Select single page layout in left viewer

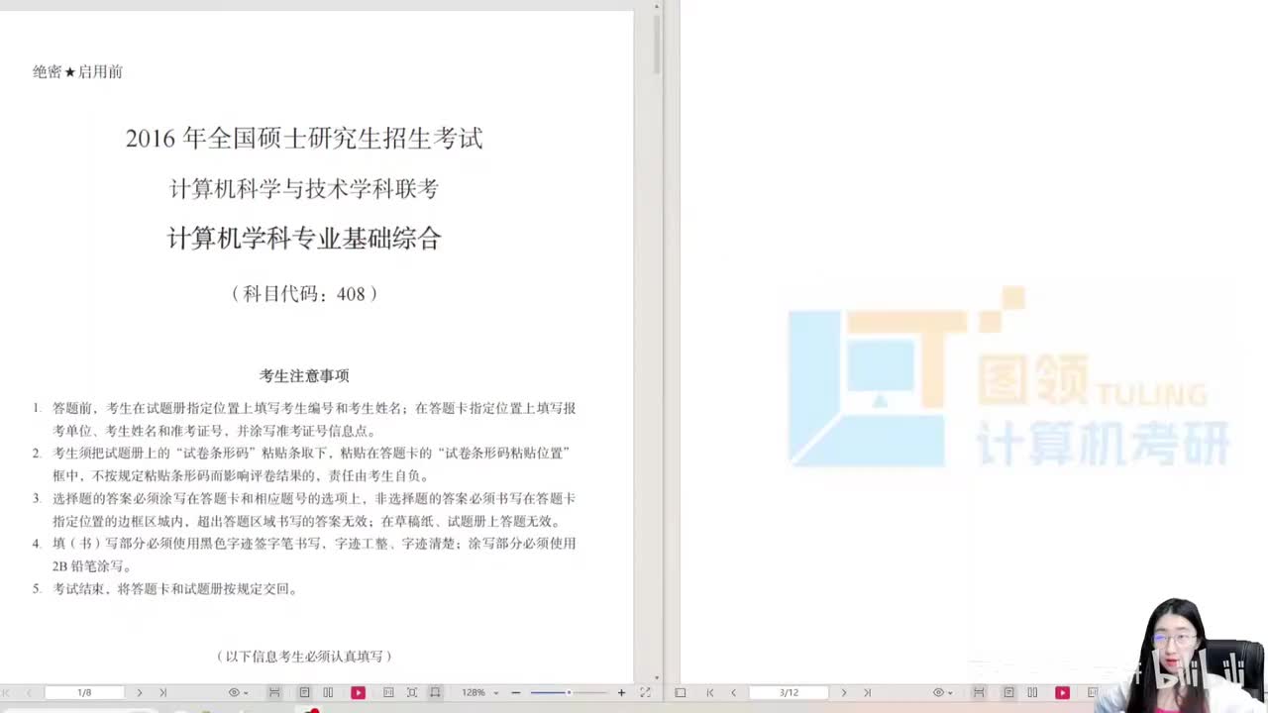pyautogui.click(x=304, y=693)
